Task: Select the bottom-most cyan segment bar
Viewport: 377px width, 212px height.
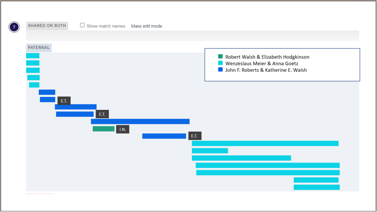Action: pos(317,187)
